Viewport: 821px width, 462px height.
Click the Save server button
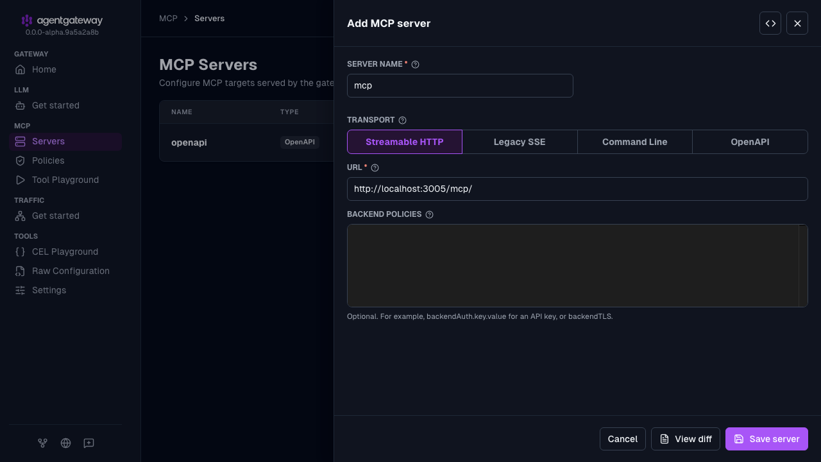point(766,439)
